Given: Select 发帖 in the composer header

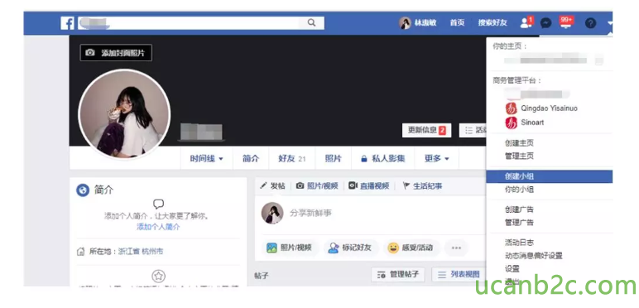Looking at the screenshot, I should pos(272,185).
